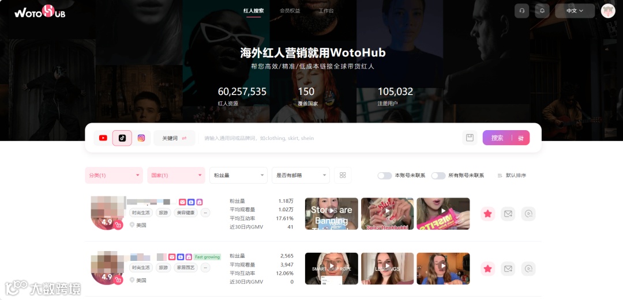Click the 17.61% 平均互动率 value

coord(284,218)
